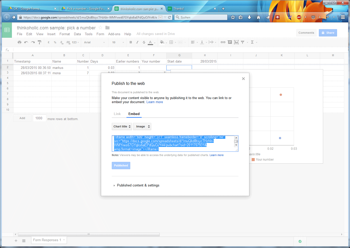Click the horizontal scrollbar thumb
Image resolution: width=350 pixels, height=248 pixels.
tap(89, 234)
